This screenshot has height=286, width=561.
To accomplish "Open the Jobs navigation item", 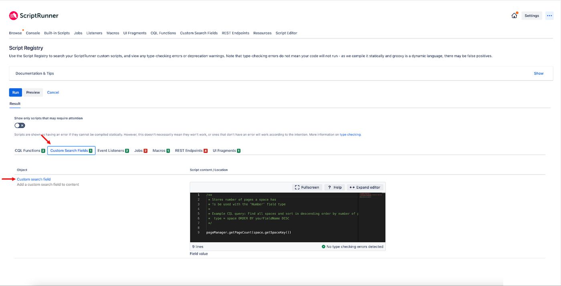I will pos(78,33).
